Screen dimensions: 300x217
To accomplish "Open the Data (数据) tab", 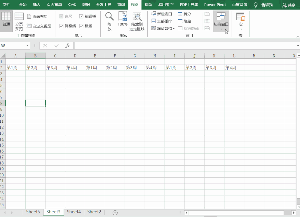I will click(x=86, y=5).
